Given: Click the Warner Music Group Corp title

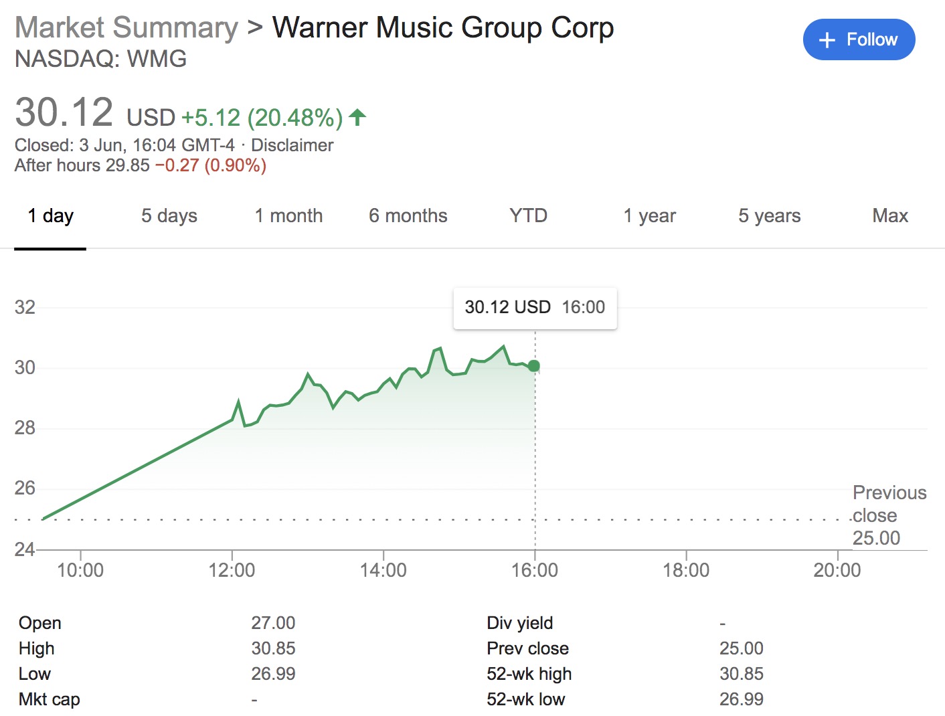Looking at the screenshot, I should (443, 27).
